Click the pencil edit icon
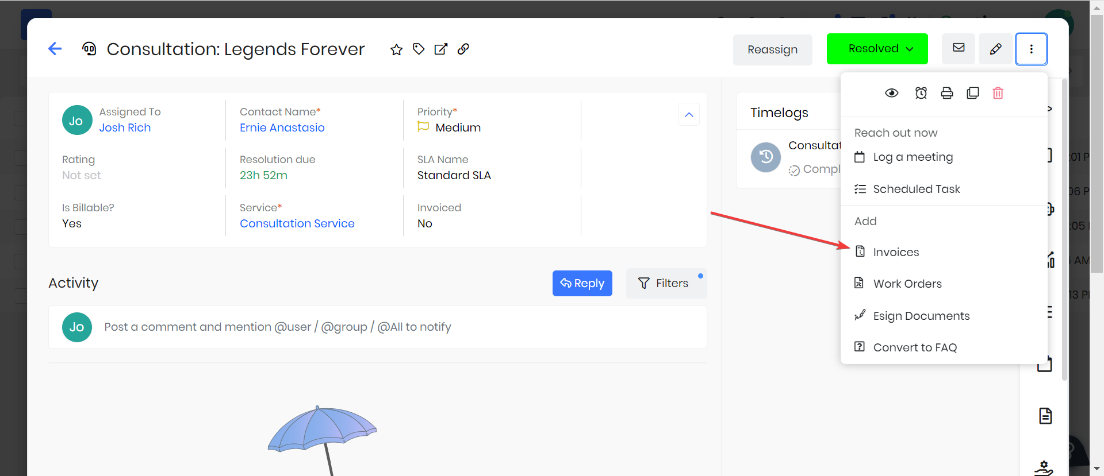Image resolution: width=1104 pixels, height=476 pixels. (996, 49)
